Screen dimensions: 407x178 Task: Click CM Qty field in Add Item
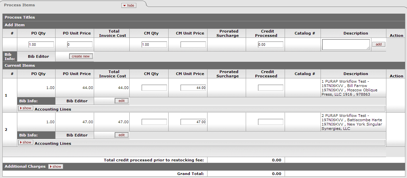[154, 44]
